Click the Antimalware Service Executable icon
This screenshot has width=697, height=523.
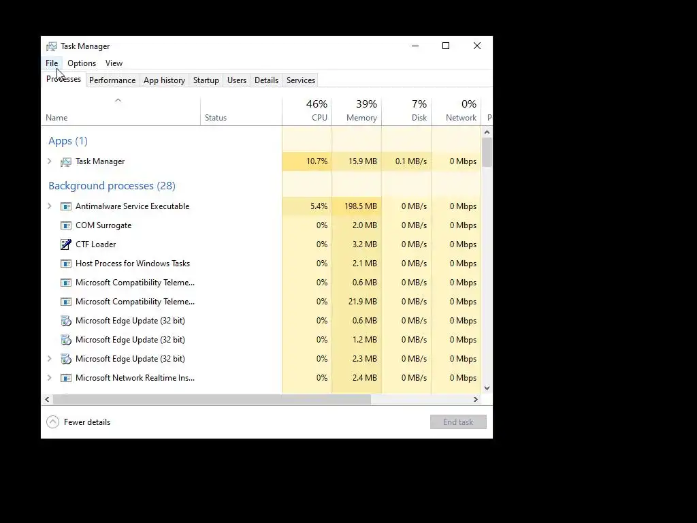66,206
